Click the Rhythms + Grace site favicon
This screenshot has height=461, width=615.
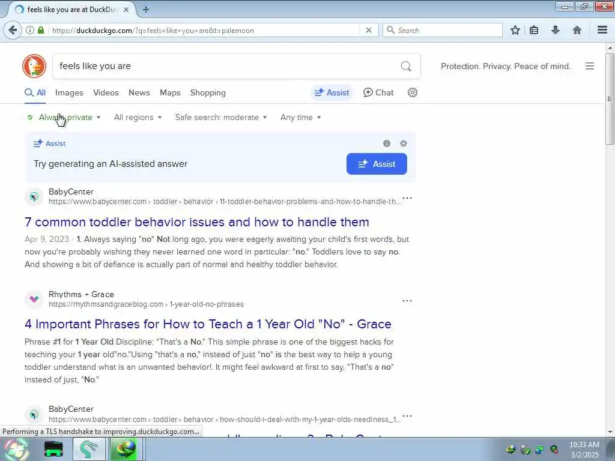(x=34, y=299)
